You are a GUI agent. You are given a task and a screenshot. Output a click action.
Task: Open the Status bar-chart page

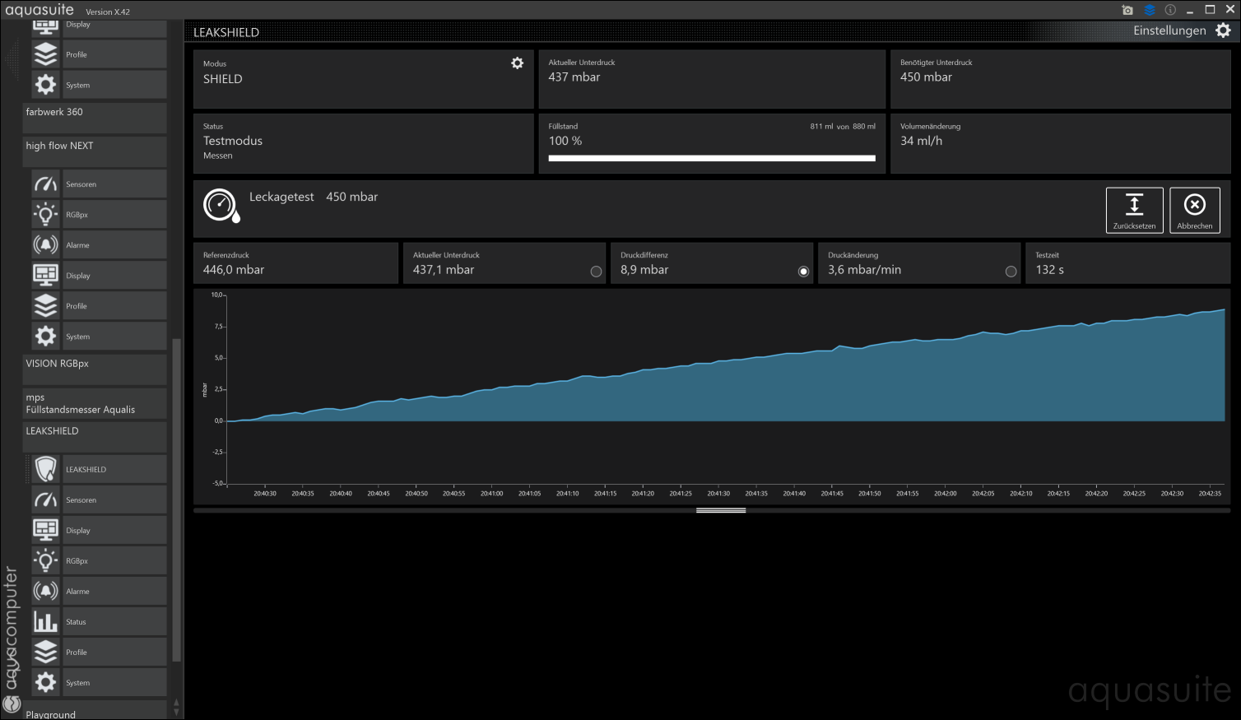click(x=99, y=621)
